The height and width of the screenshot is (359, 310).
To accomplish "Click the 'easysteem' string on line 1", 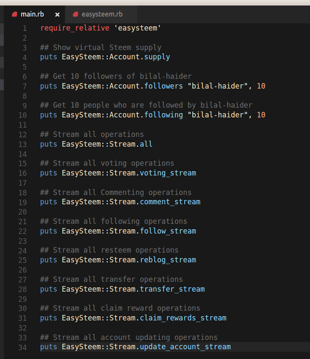I will pos(138,28).
